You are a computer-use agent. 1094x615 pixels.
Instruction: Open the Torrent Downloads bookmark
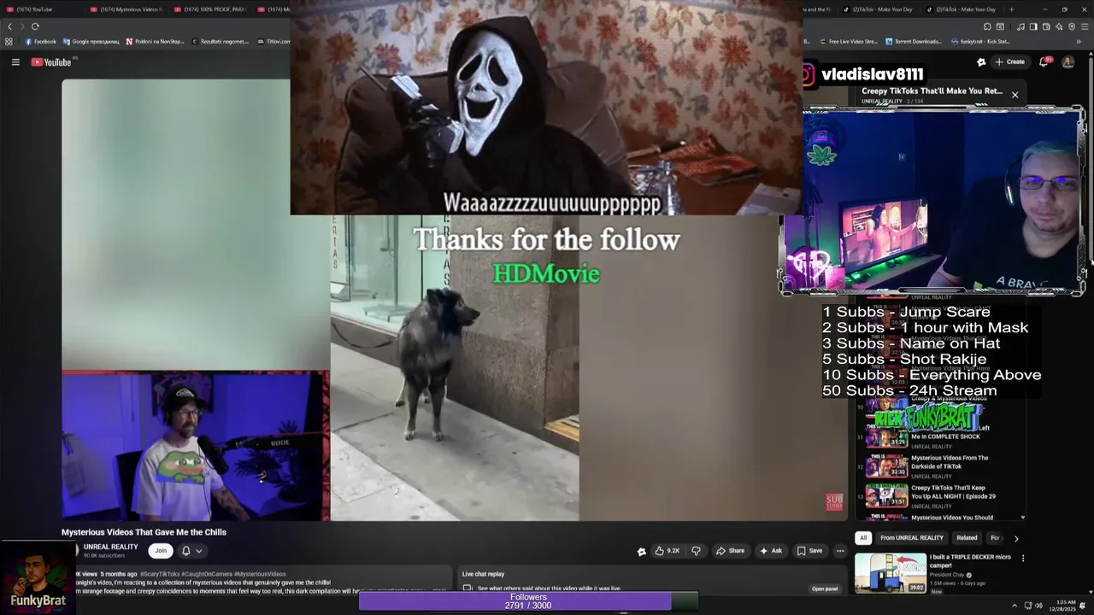[913, 41]
